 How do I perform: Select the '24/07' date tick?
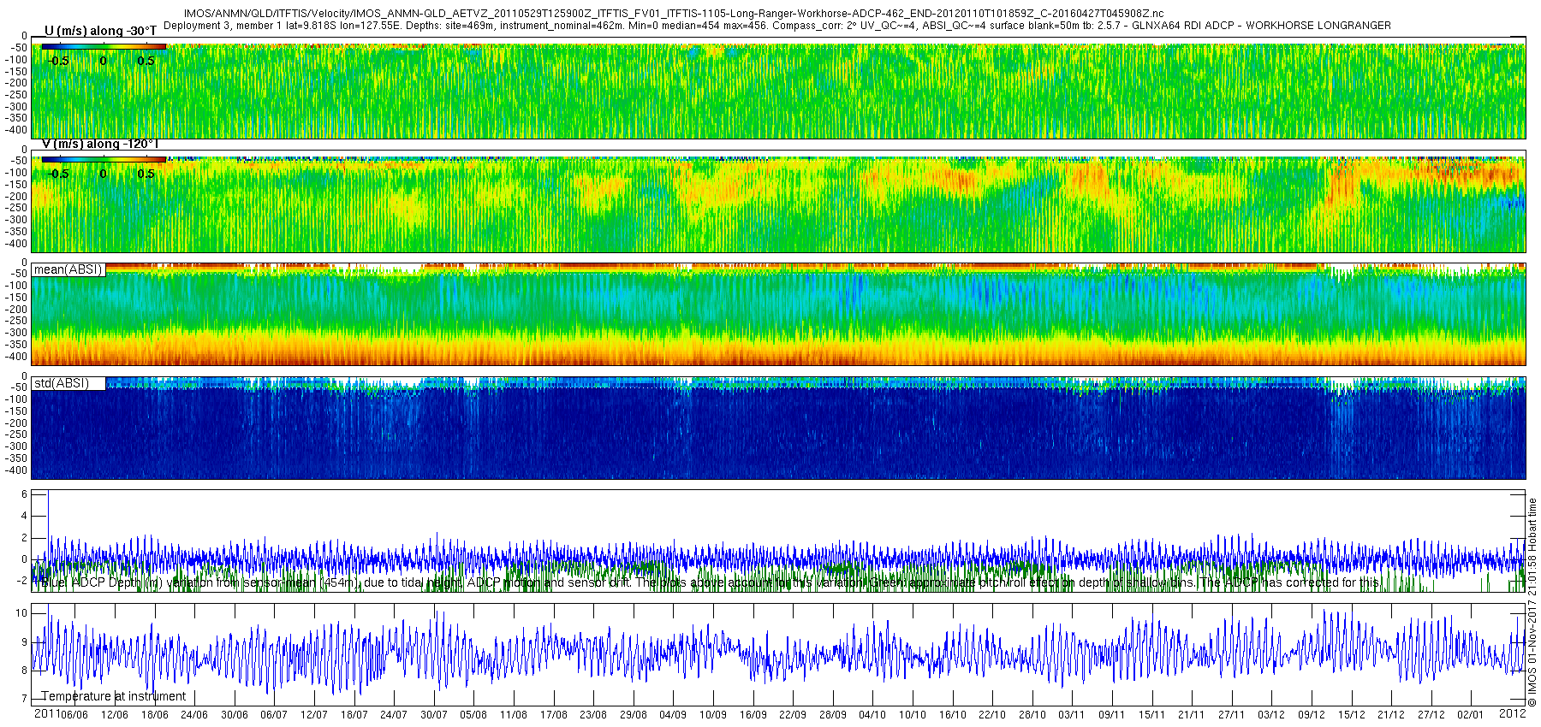pyautogui.click(x=394, y=715)
